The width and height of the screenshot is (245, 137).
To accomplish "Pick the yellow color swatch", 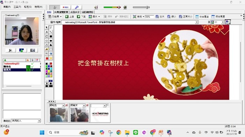I will (49, 71).
